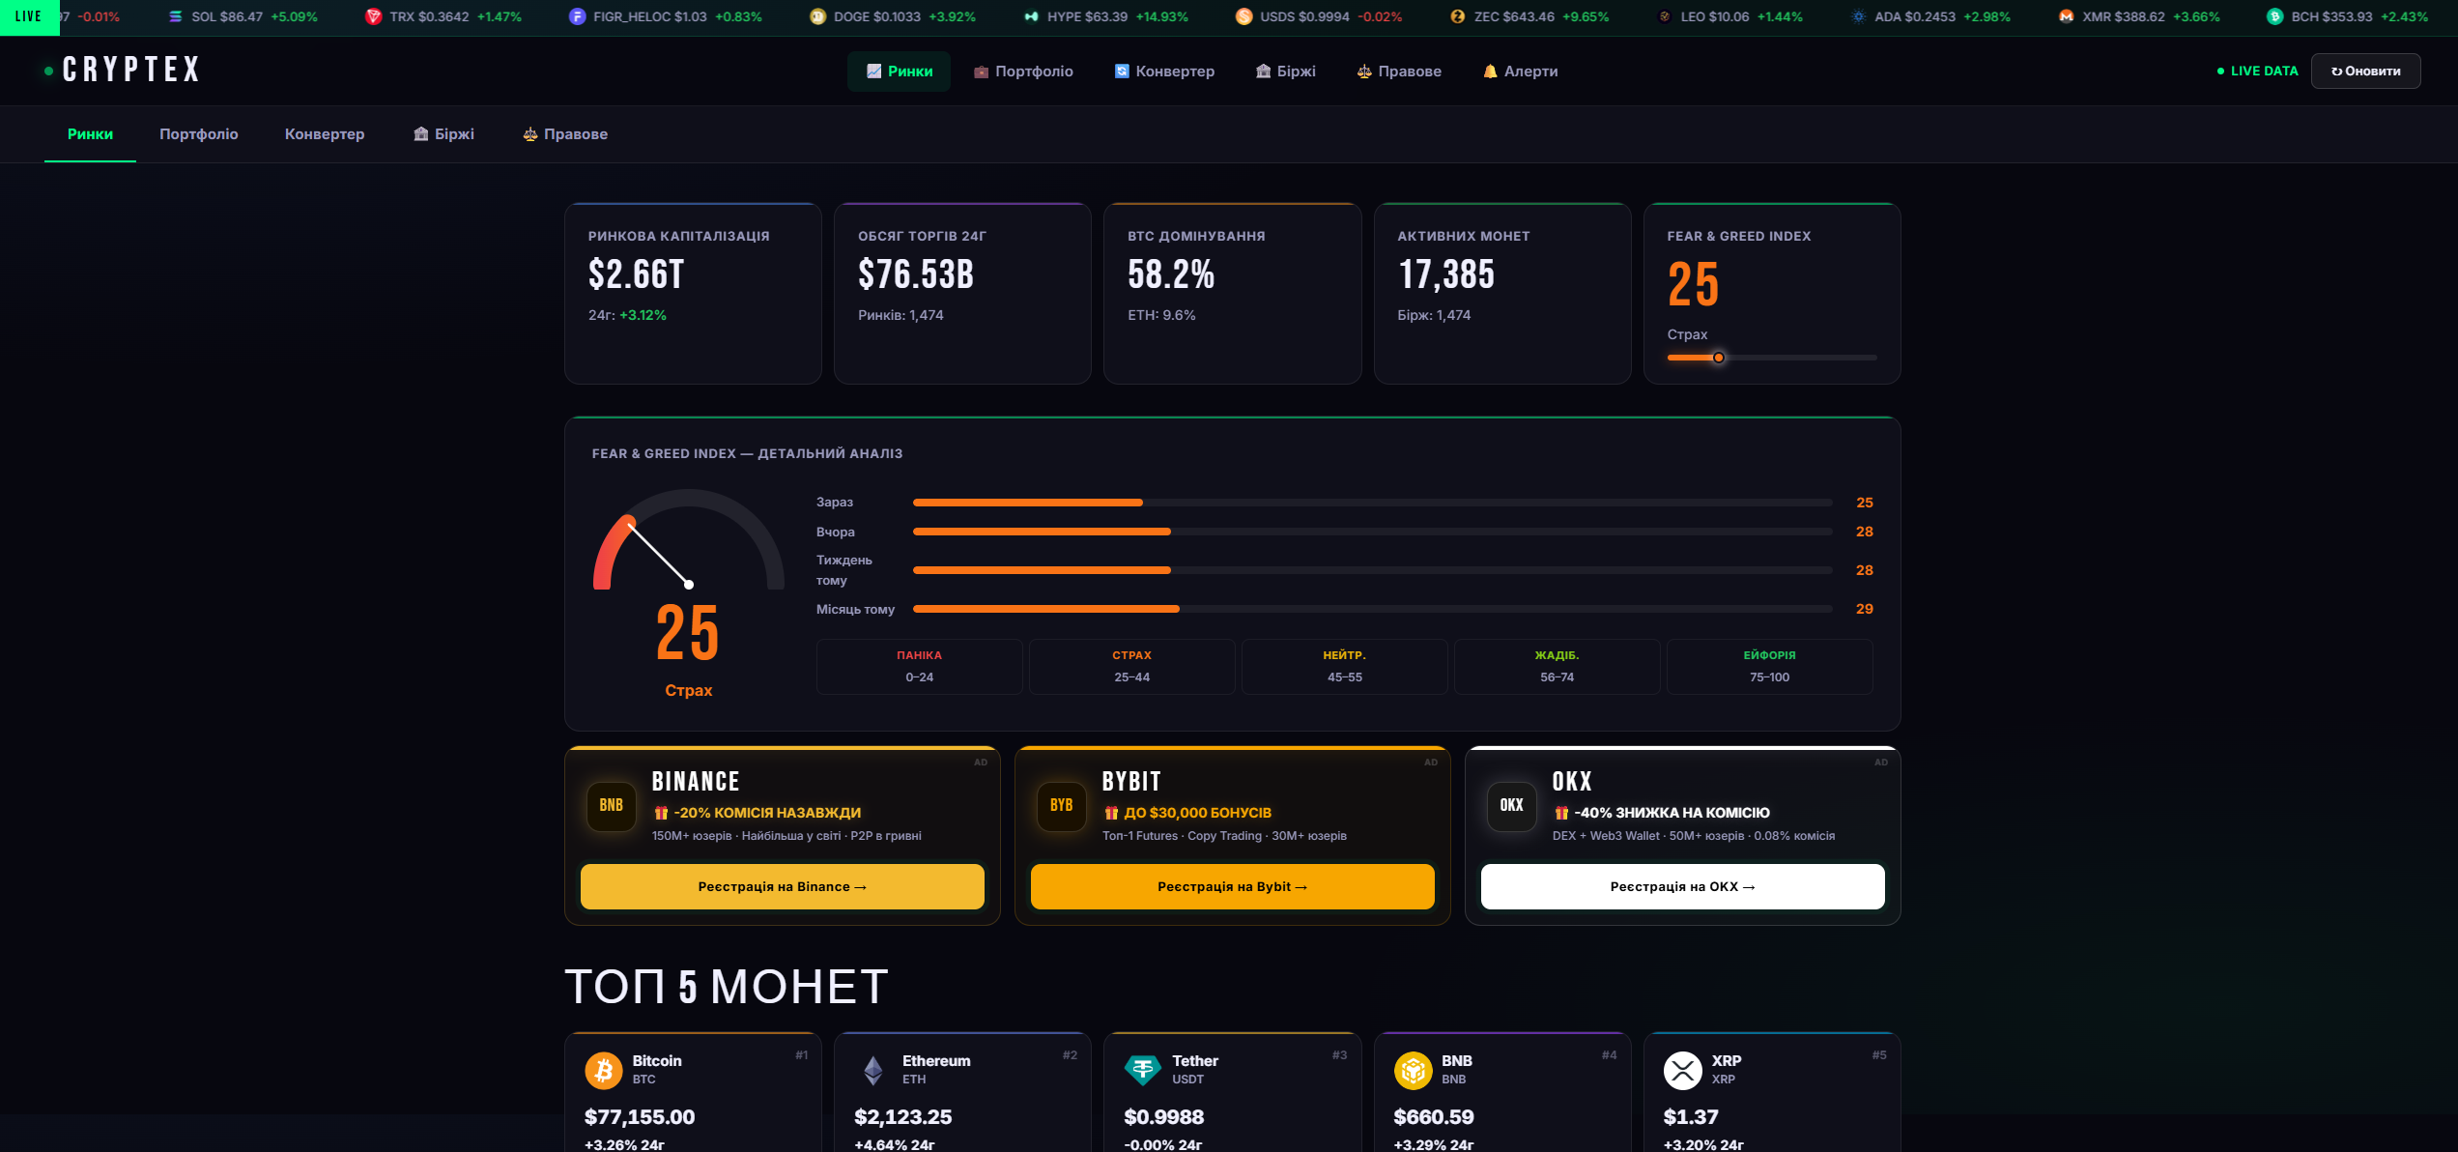Open the Ринки tab in top navigation
Image resolution: width=2458 pixels, height=1152 pixels.
[899, 72]
